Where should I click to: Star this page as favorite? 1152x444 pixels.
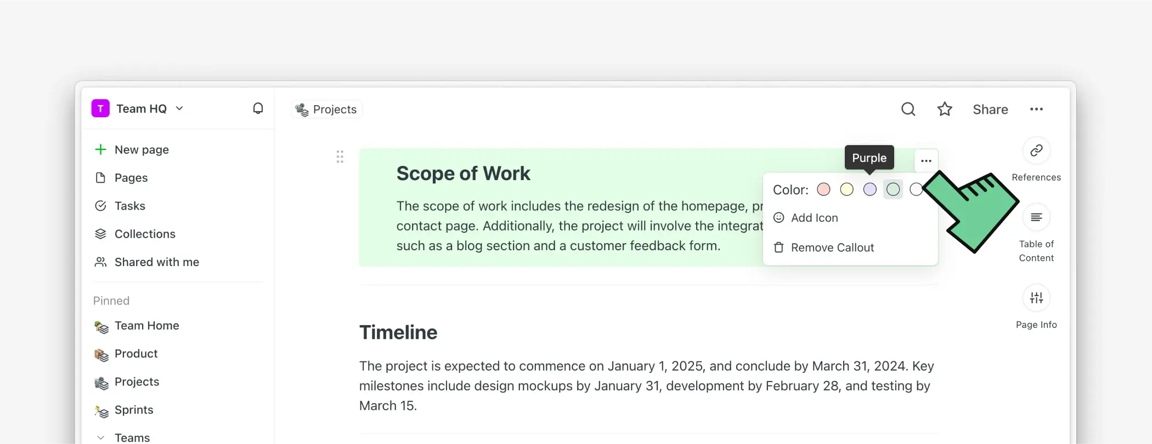click(x=945, y=109)
